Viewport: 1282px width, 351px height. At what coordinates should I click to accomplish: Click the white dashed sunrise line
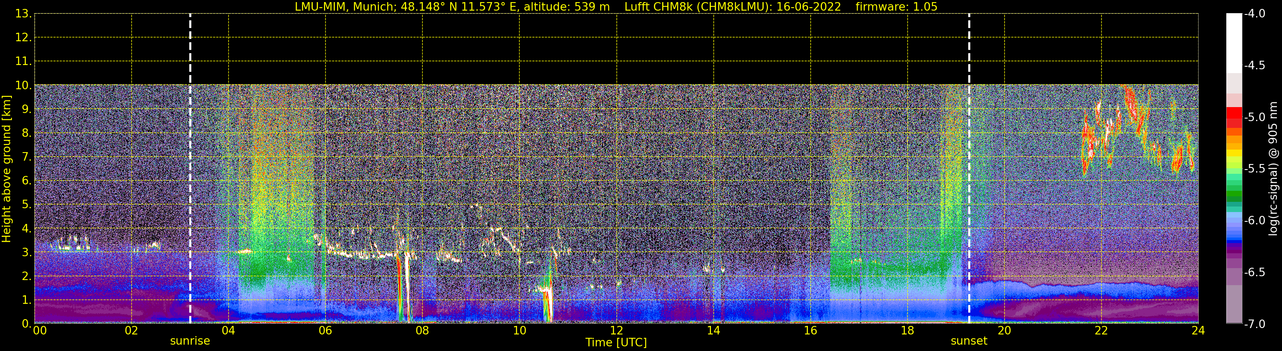click(190, 169)
